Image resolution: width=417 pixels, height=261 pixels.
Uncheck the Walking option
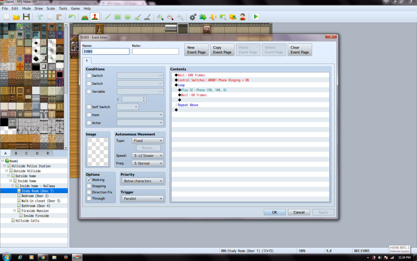pyautogui.click(x=89, y=180)
